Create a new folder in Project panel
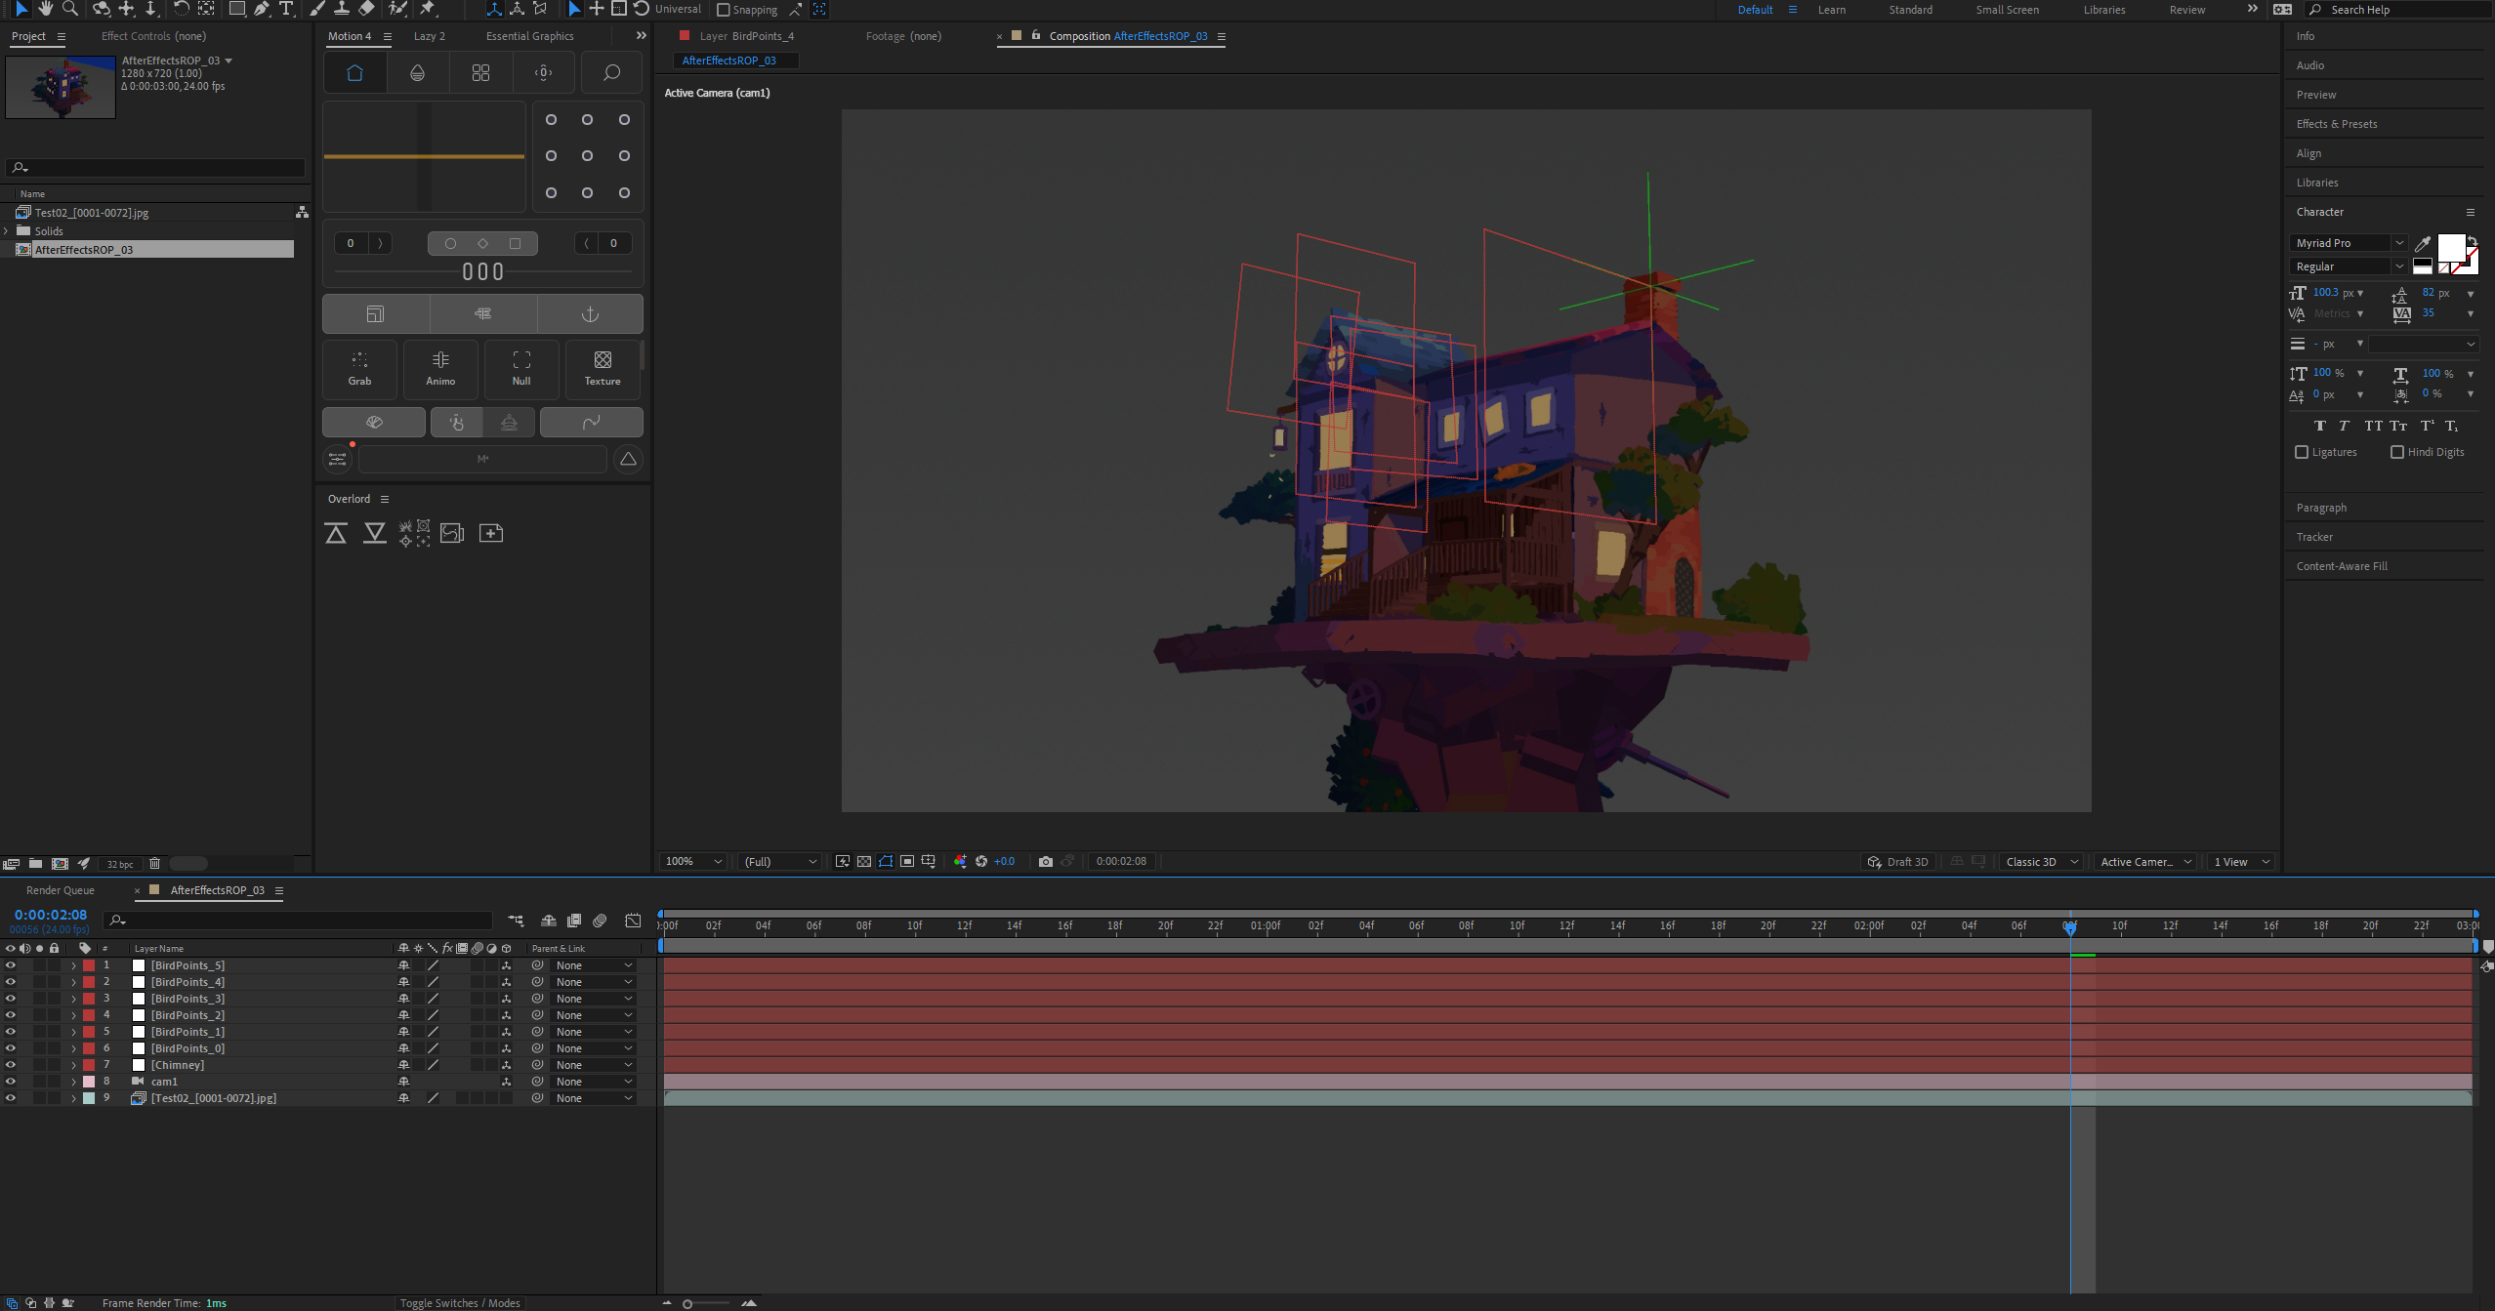 pos(35,863)
